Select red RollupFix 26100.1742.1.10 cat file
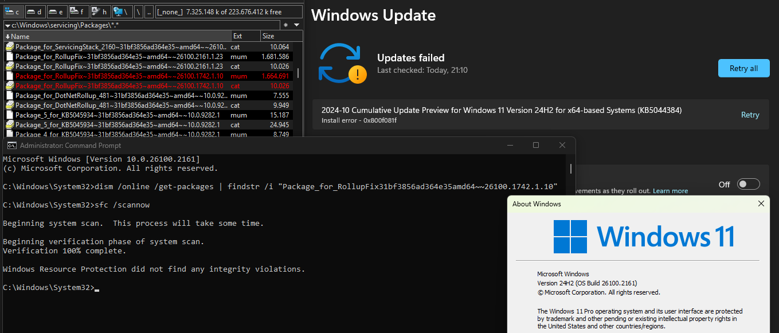 pyautogui.click(x=148, y=85)
